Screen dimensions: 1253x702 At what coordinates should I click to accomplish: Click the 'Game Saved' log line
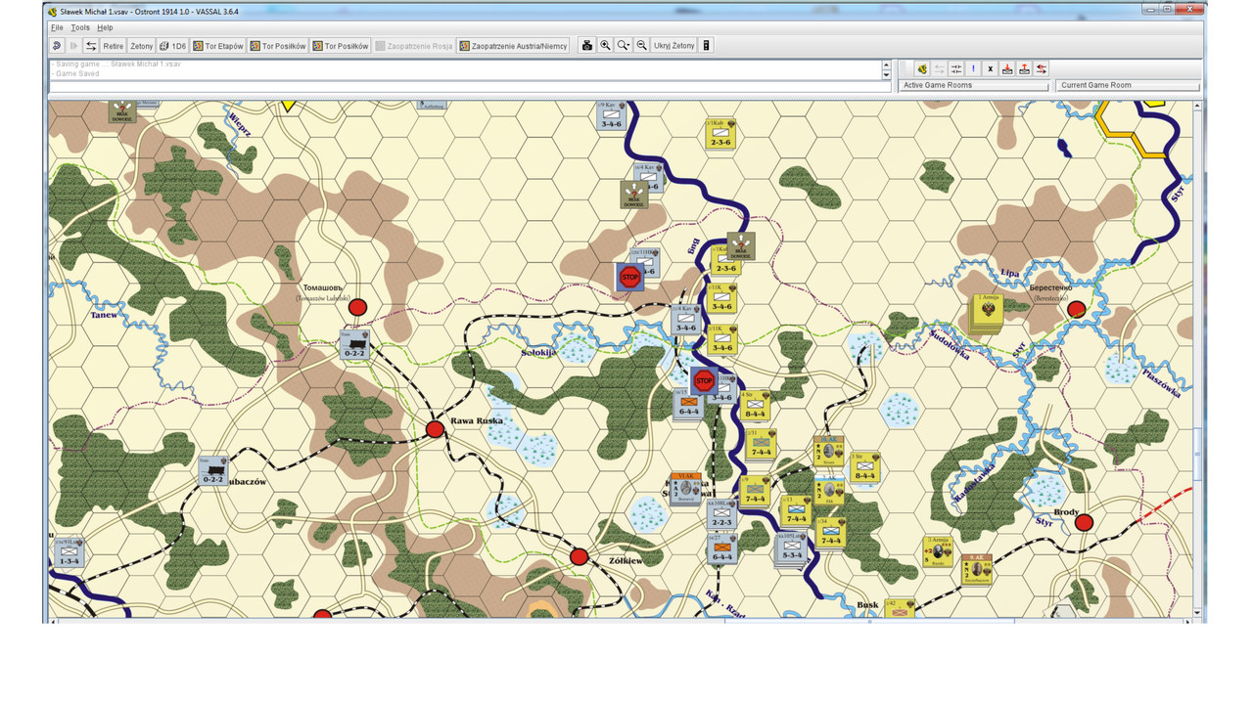click(x=76, y=73)
